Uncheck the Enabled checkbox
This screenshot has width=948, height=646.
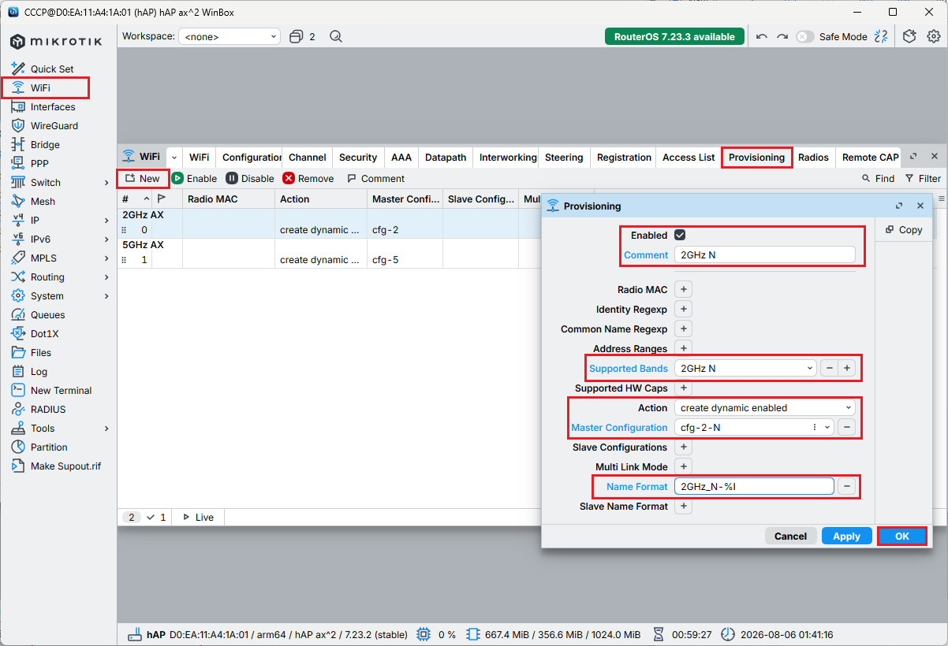[680, 235]
